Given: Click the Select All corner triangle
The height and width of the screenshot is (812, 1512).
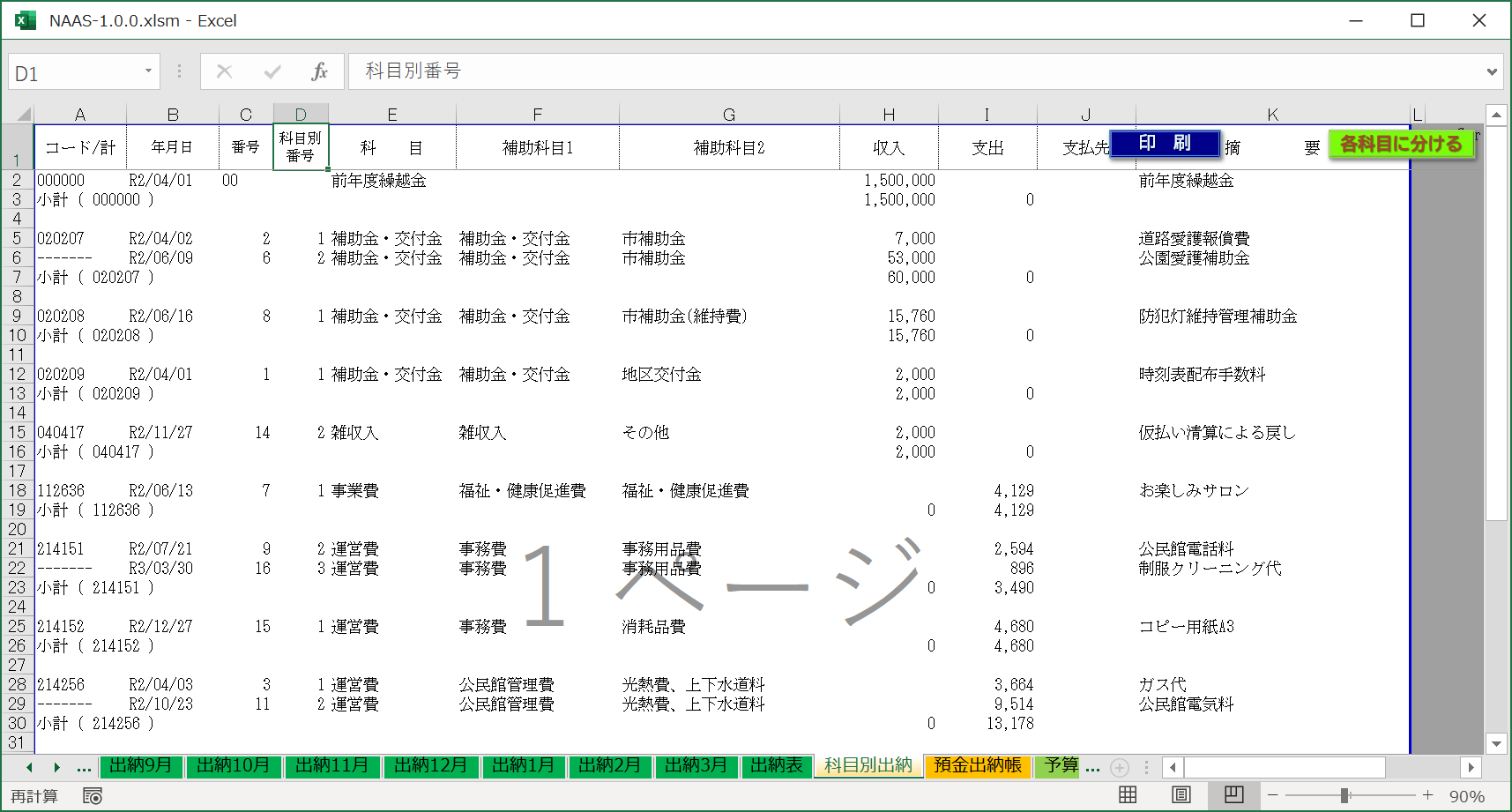Looking at the screenshot, I should [23, 114].
